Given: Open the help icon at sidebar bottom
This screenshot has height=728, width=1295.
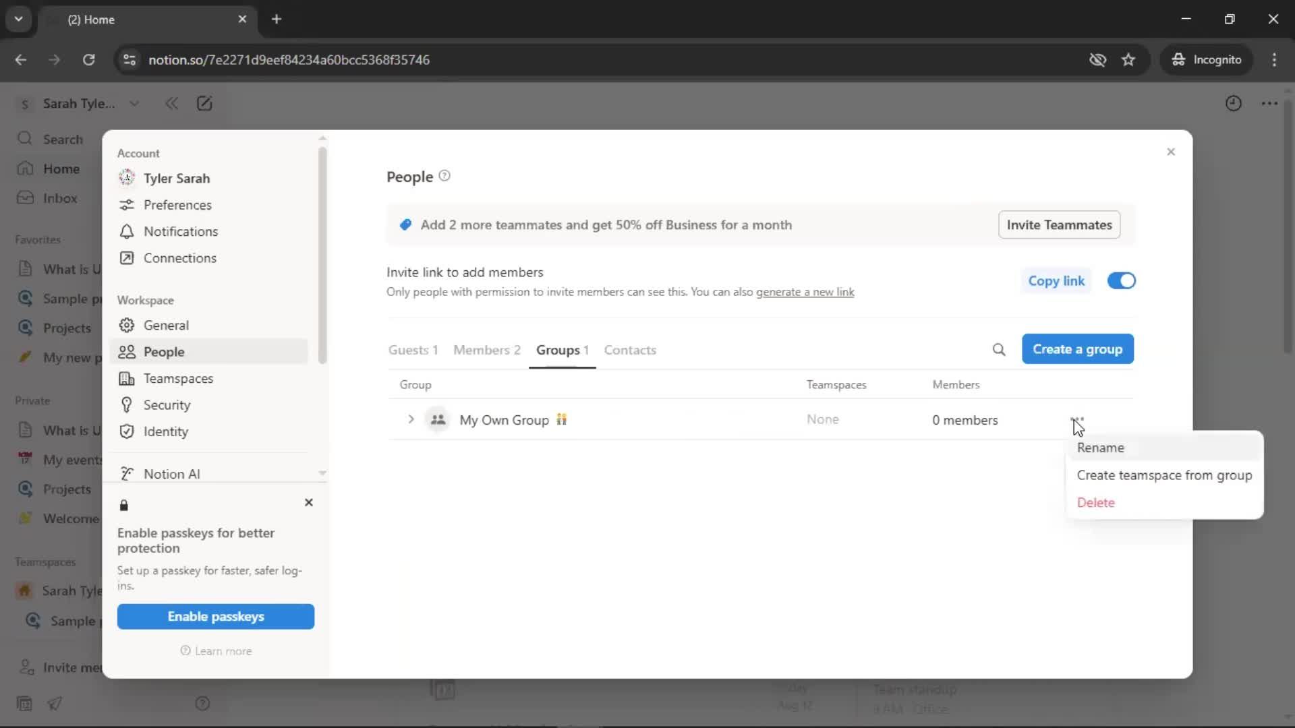Looking at the screenshot, I should 202,703.
